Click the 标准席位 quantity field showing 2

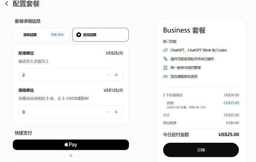click(71, 75)
